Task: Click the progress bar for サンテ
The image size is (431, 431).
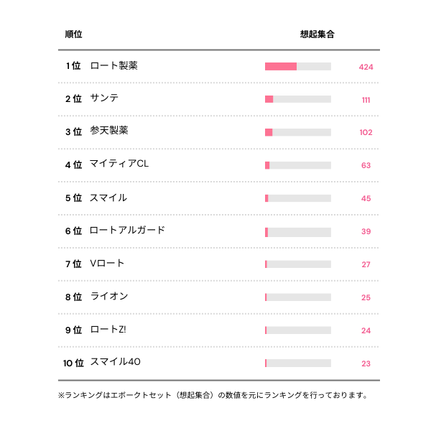Action: (x=297, y=99)
